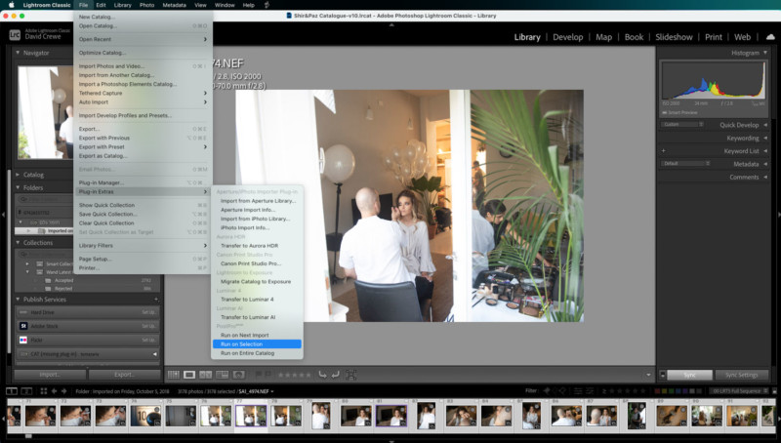Switch to Loupe view icon
This screenshot has height=443, width=781.
pos(189,375)
